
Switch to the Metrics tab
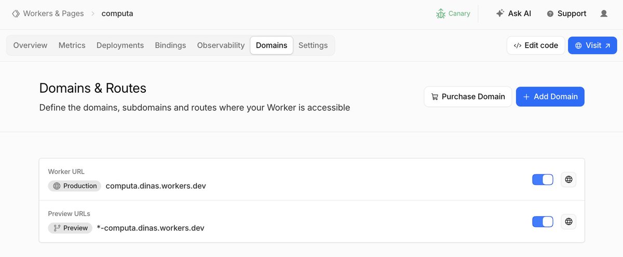click(72, 45)
